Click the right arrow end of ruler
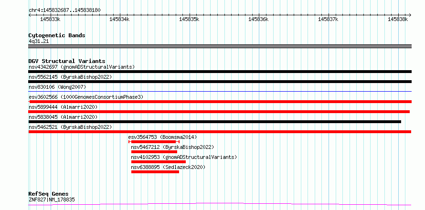 point(410,15)
